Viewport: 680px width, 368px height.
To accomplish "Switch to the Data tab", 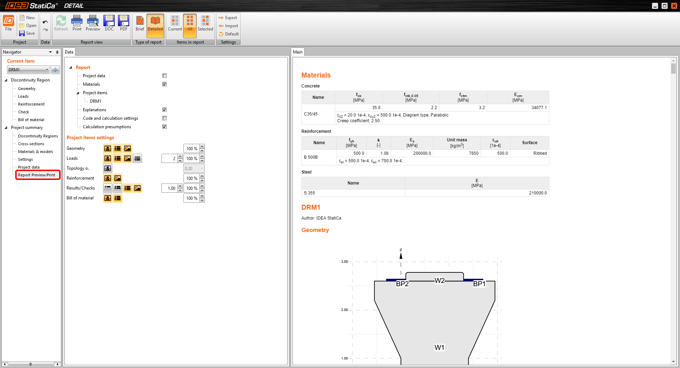I will coord(69,52).
